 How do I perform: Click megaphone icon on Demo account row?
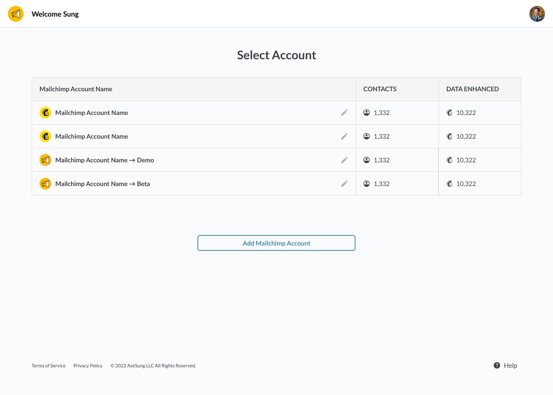pyautogui.click(x=45, y=160)
